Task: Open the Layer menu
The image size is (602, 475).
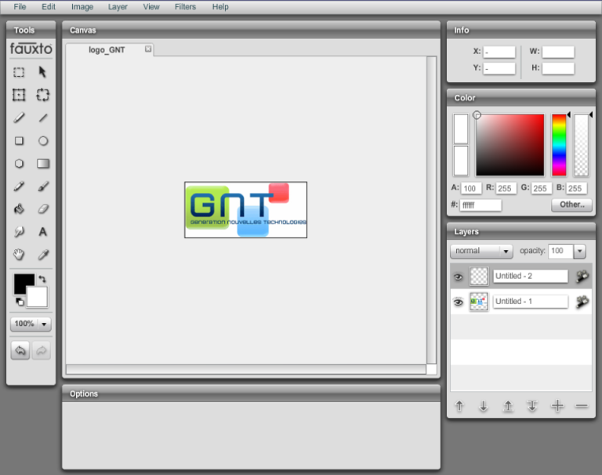Action: click(x=118, y=7)
